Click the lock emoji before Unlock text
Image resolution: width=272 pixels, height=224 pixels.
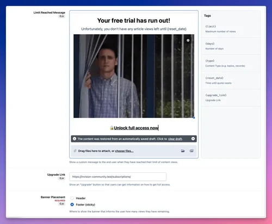pyautogui.click(x=112, y=128)
